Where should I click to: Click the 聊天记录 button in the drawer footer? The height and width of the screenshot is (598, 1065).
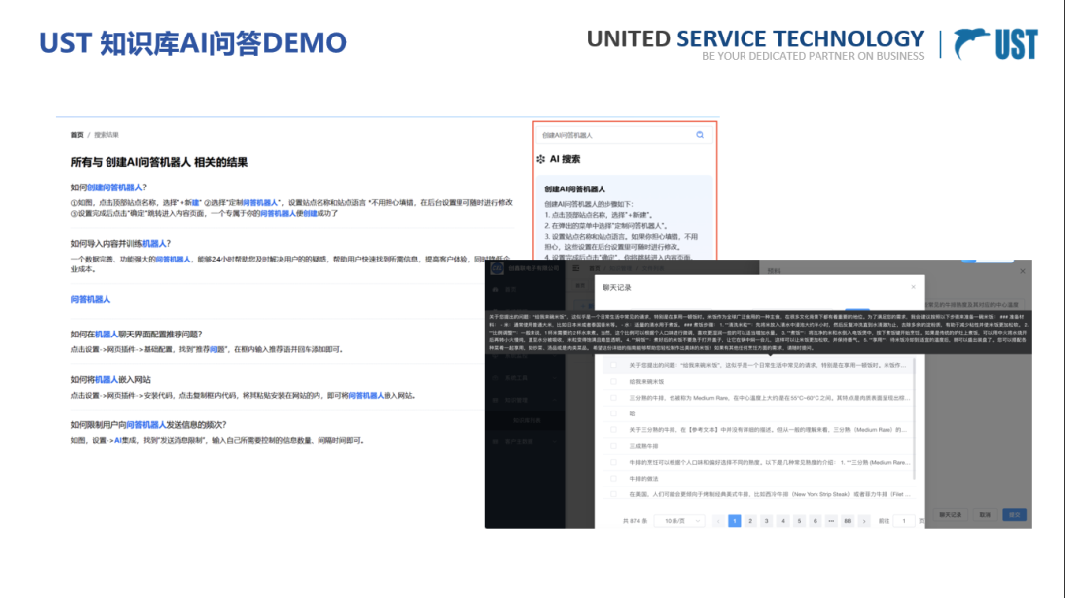951,515
